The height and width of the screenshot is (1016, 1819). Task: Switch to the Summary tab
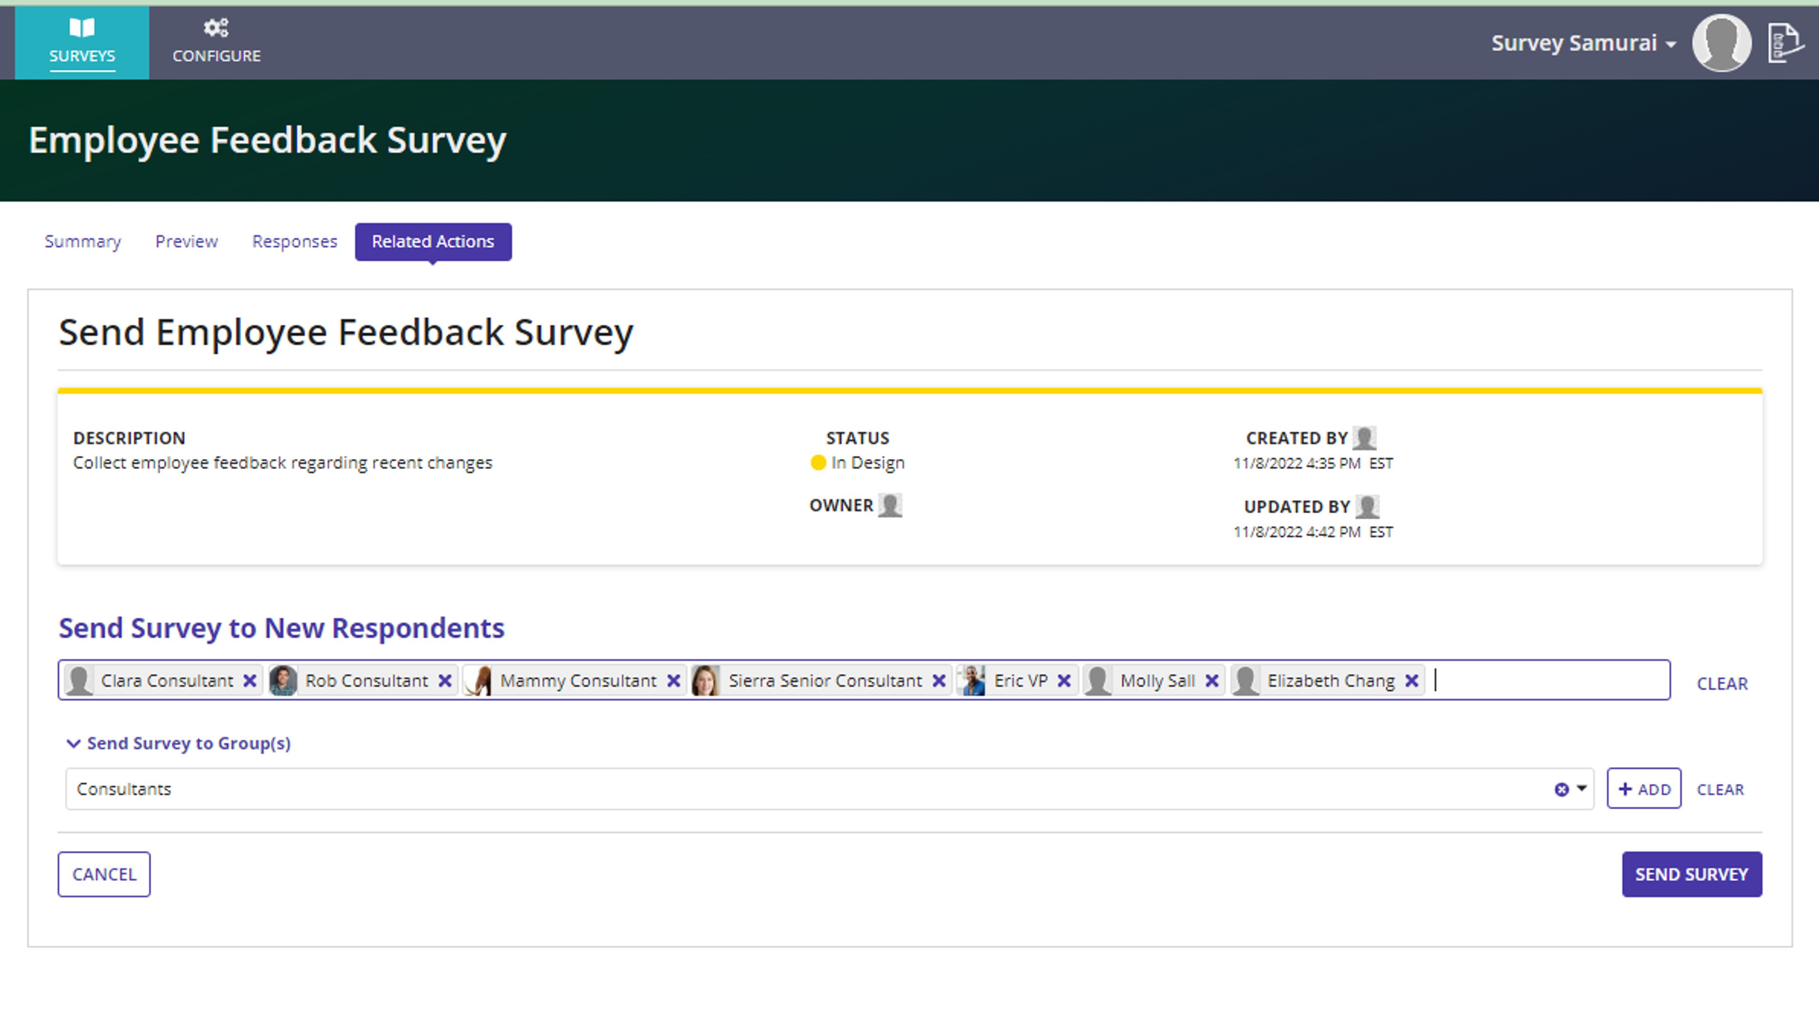(x=82, y=242)
